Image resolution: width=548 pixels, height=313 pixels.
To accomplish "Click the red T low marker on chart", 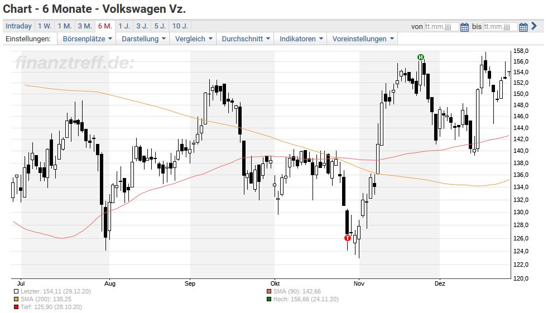I will [x=348, y=238].
